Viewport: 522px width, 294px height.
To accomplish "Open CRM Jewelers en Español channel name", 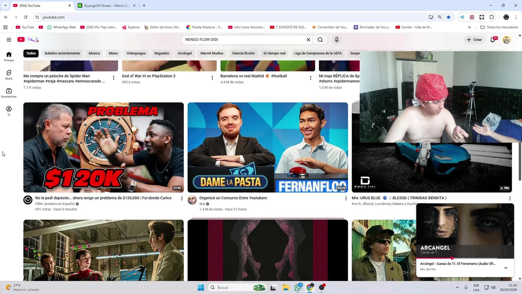I will [55, 204].
